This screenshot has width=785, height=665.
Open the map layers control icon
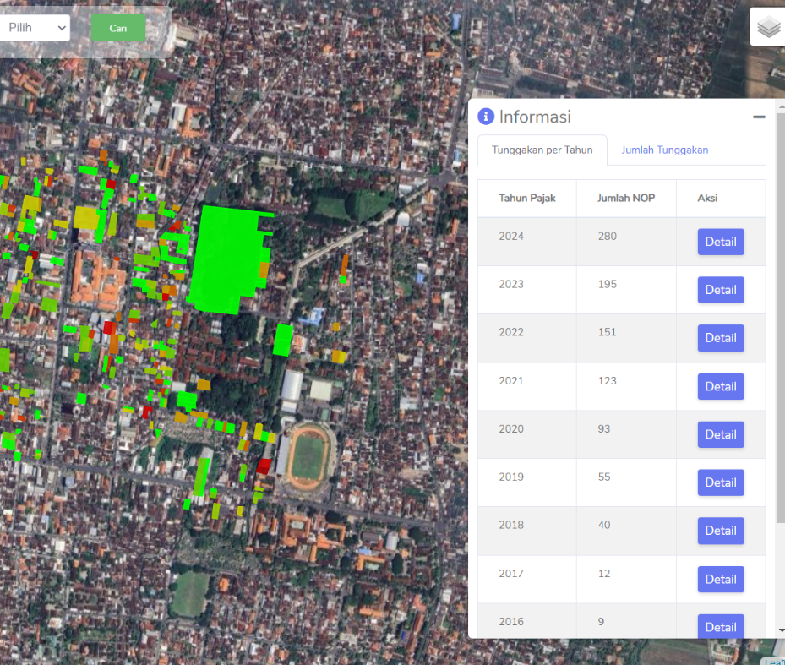click(x=768, y=27)
